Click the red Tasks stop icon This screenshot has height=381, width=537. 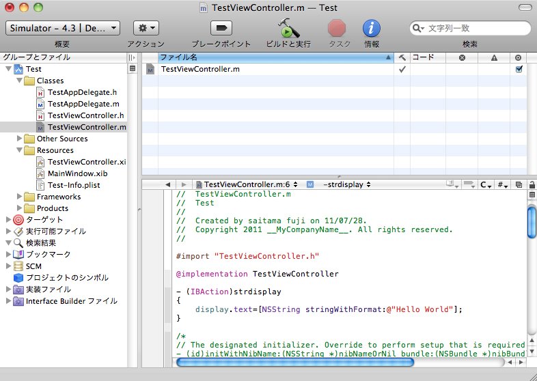(x=337, y=28)
